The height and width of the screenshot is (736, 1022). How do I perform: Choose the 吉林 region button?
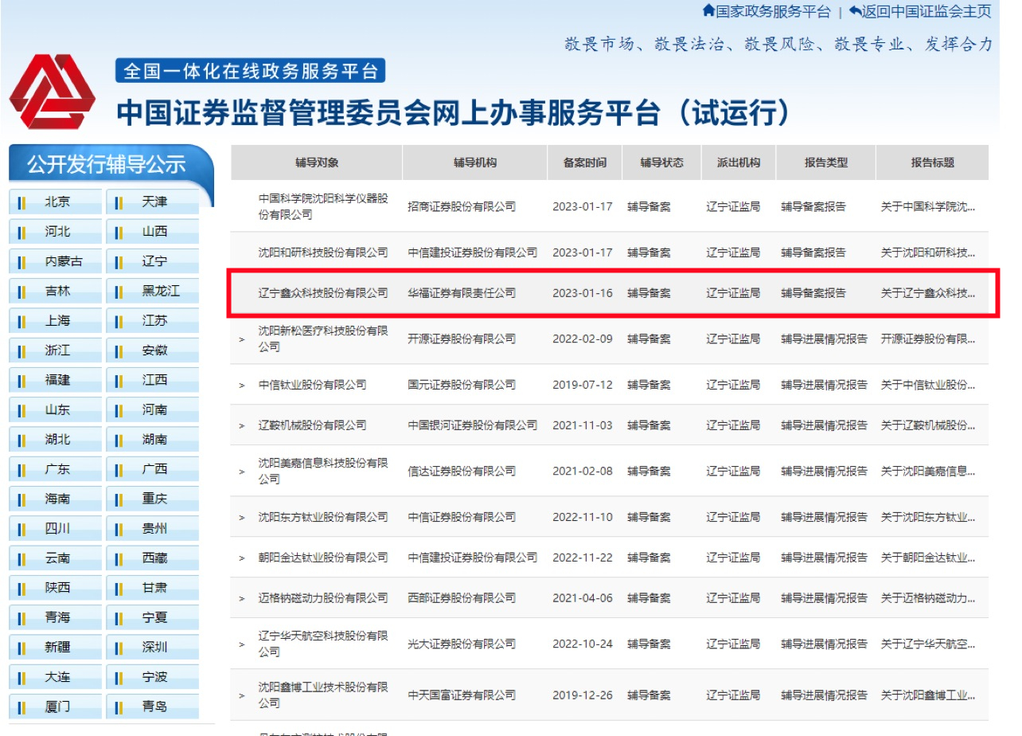[x=57, y=292]
